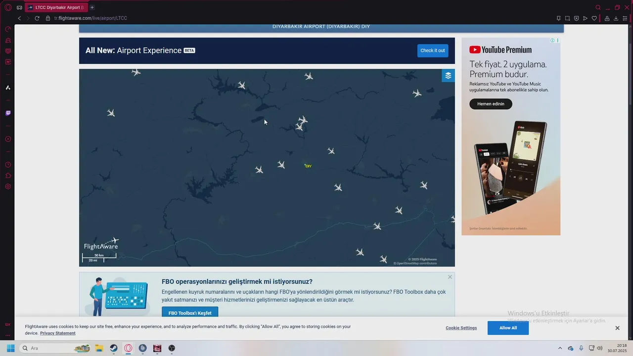633x356 pixels.
Task: Open the map layers selector icon
Action: (x=448, y=76)
